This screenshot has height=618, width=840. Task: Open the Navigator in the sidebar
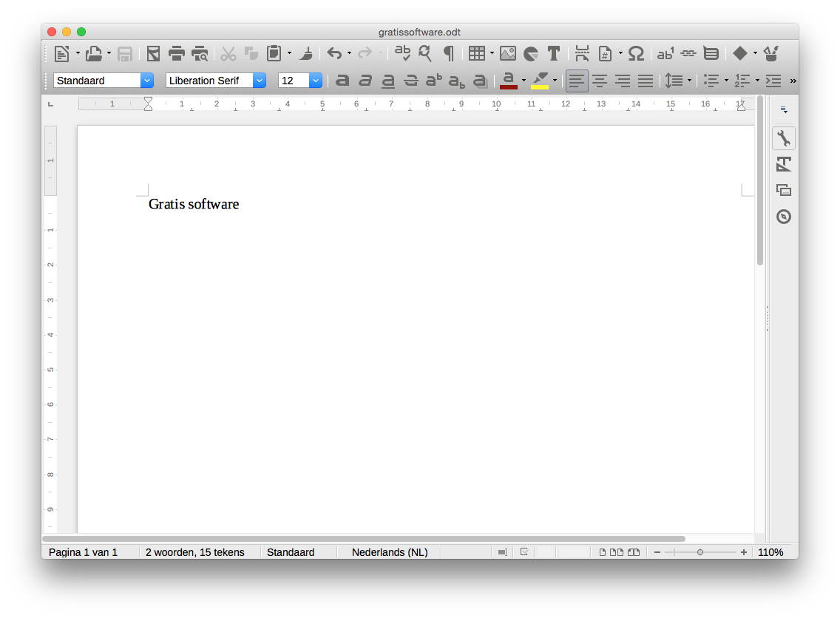[x=784, y=217]
